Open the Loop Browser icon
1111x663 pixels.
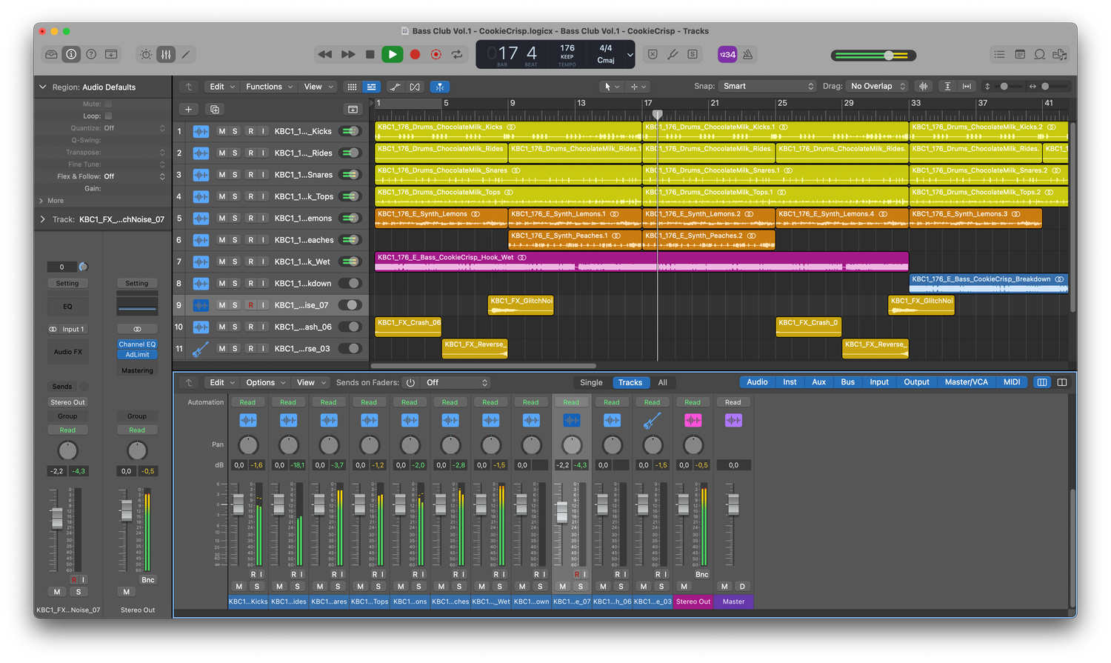[1040, 54]
